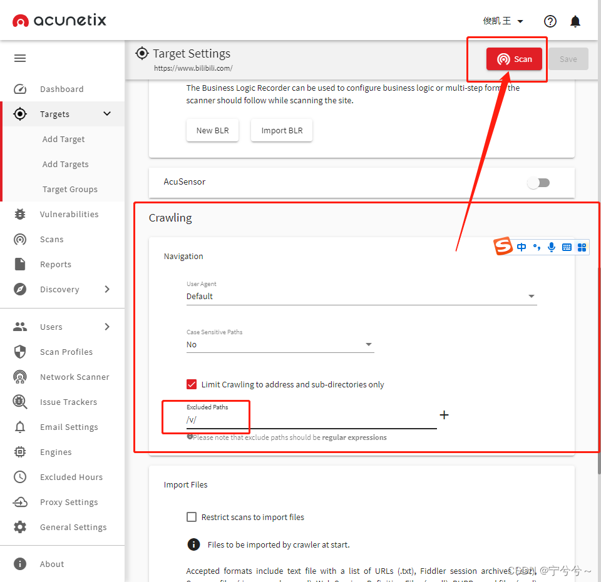Click the Sogou microphone voice input icon

[x=552, y=247]
